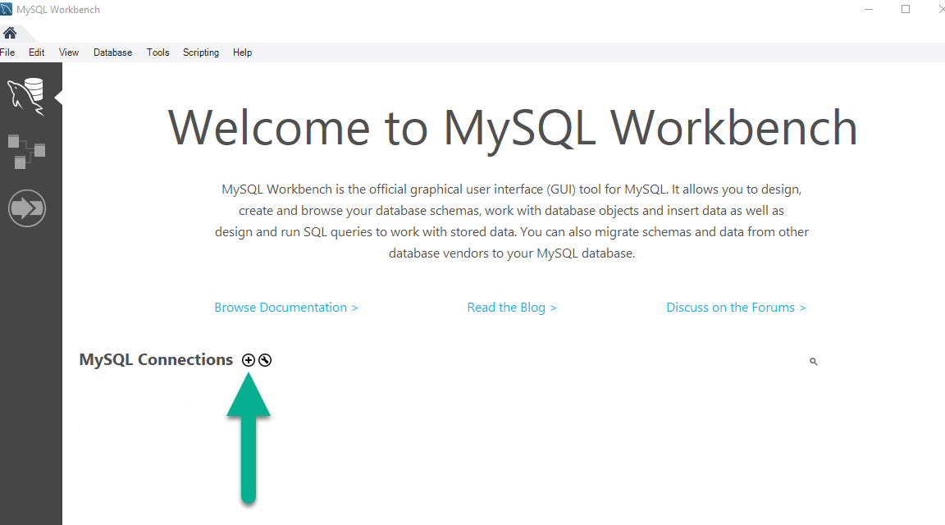Open the Database menu

pyautogui.click(x=112, y=52)
